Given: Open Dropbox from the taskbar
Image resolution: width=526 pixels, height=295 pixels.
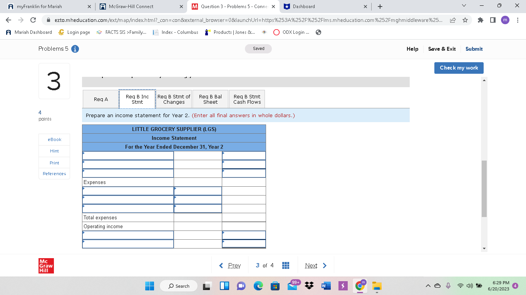Looking at the screenshot, I should (309, 286).
